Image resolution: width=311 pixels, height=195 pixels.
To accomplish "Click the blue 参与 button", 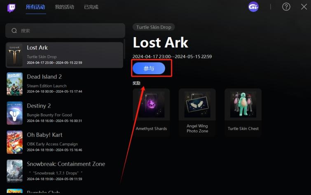I will pyautogui.click(x=149, y=68).
